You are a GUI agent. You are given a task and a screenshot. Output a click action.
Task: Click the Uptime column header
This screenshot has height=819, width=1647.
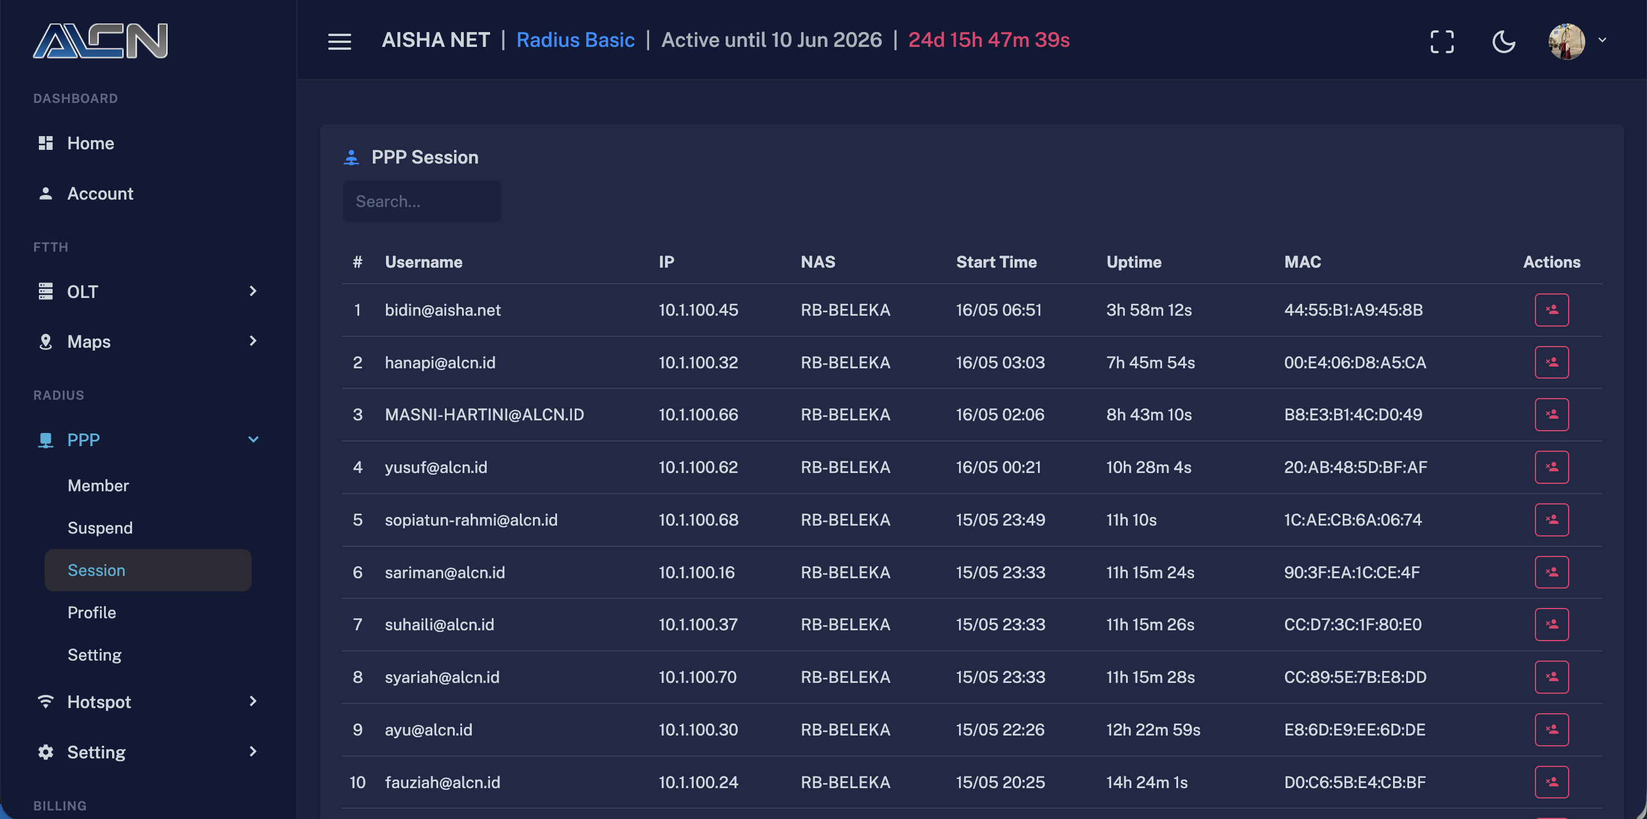[x=1133, y=262]
